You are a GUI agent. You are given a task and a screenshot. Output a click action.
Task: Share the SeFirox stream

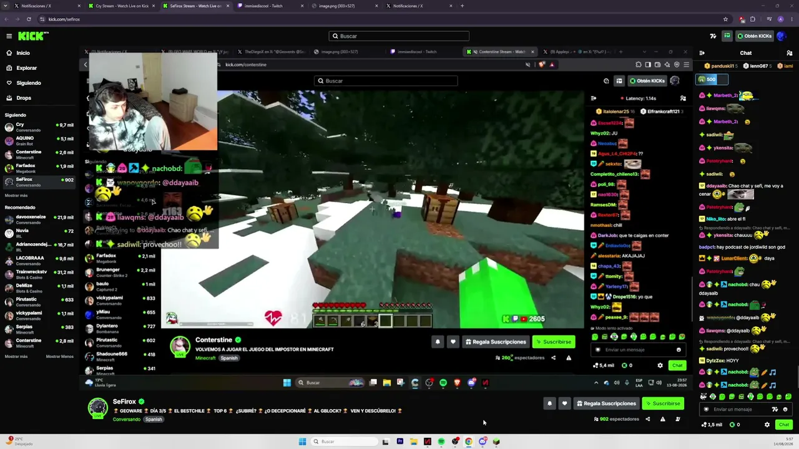pos(647,419)
